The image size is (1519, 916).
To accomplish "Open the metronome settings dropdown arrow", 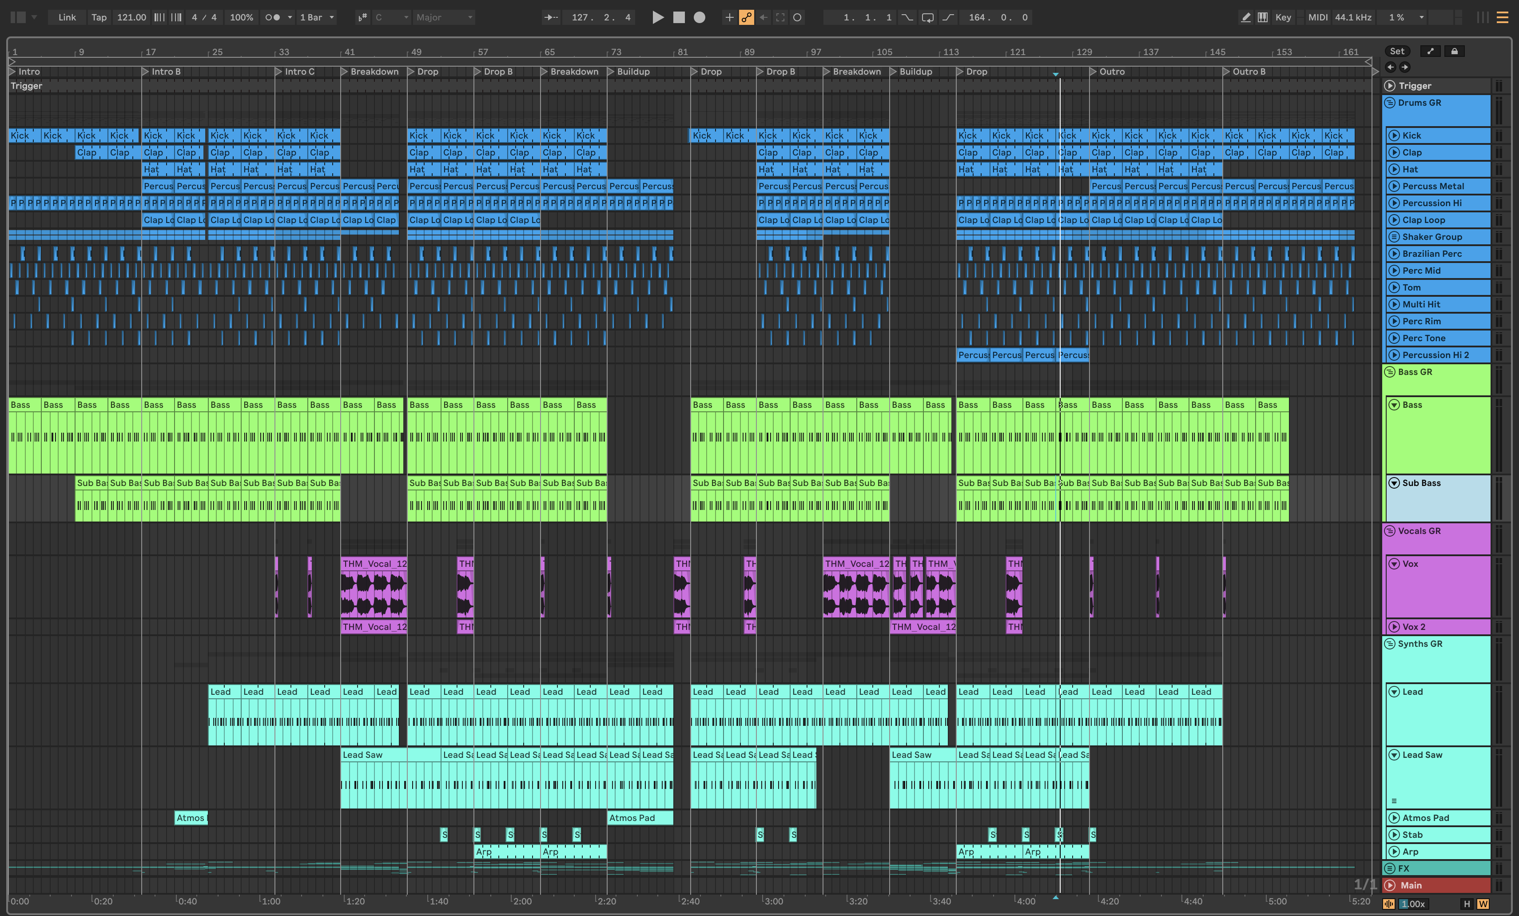I will click(290, 17).
